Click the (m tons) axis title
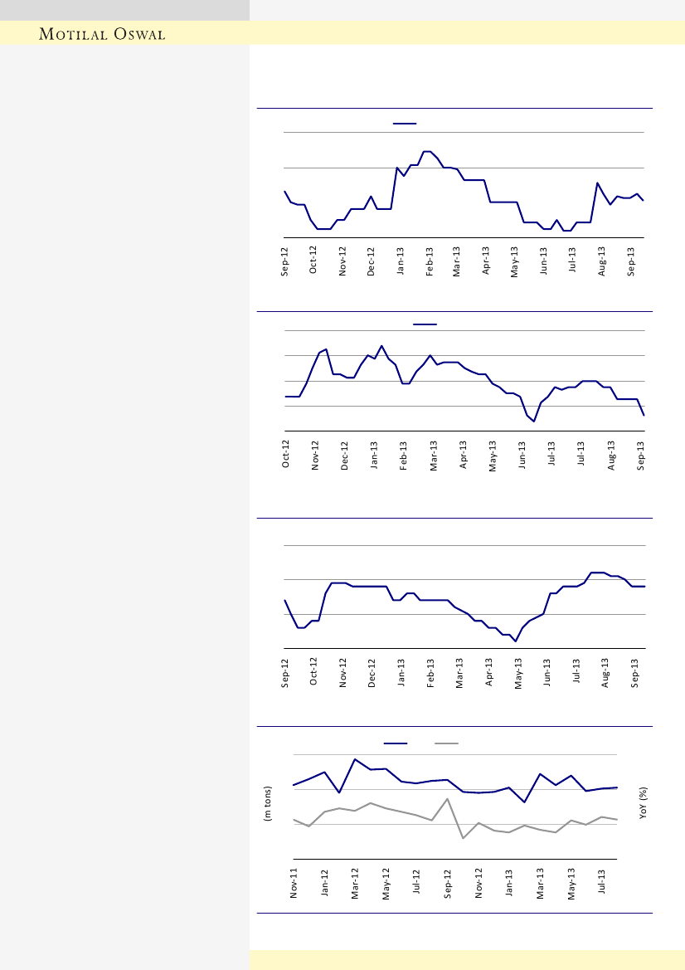Image resolution: width=685 pixels, height=970 pixels. (268, 803)
